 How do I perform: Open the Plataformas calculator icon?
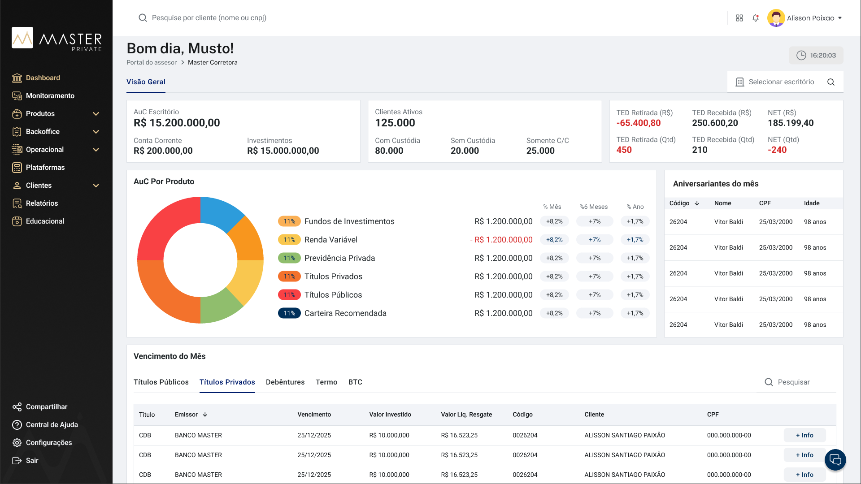tap(17, 168)
